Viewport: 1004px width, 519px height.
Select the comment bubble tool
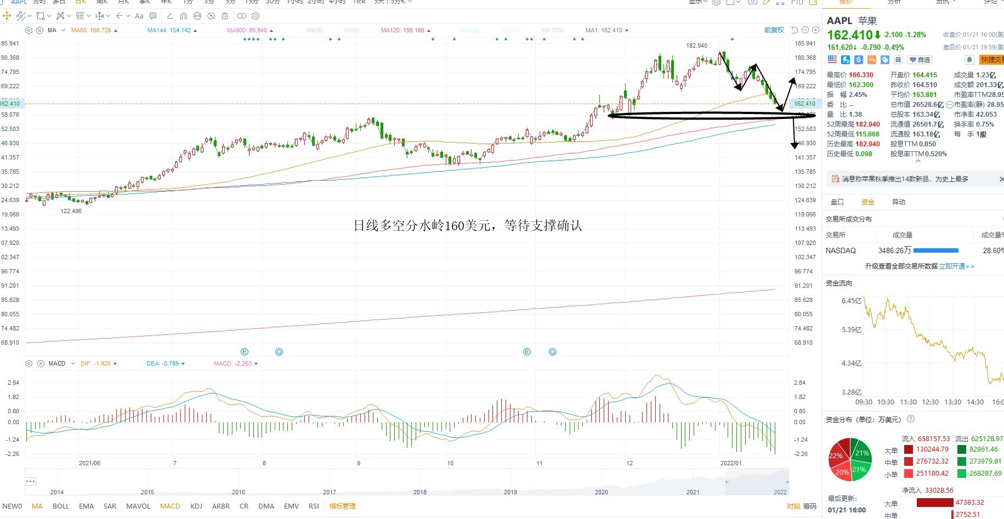click(153, 16)
